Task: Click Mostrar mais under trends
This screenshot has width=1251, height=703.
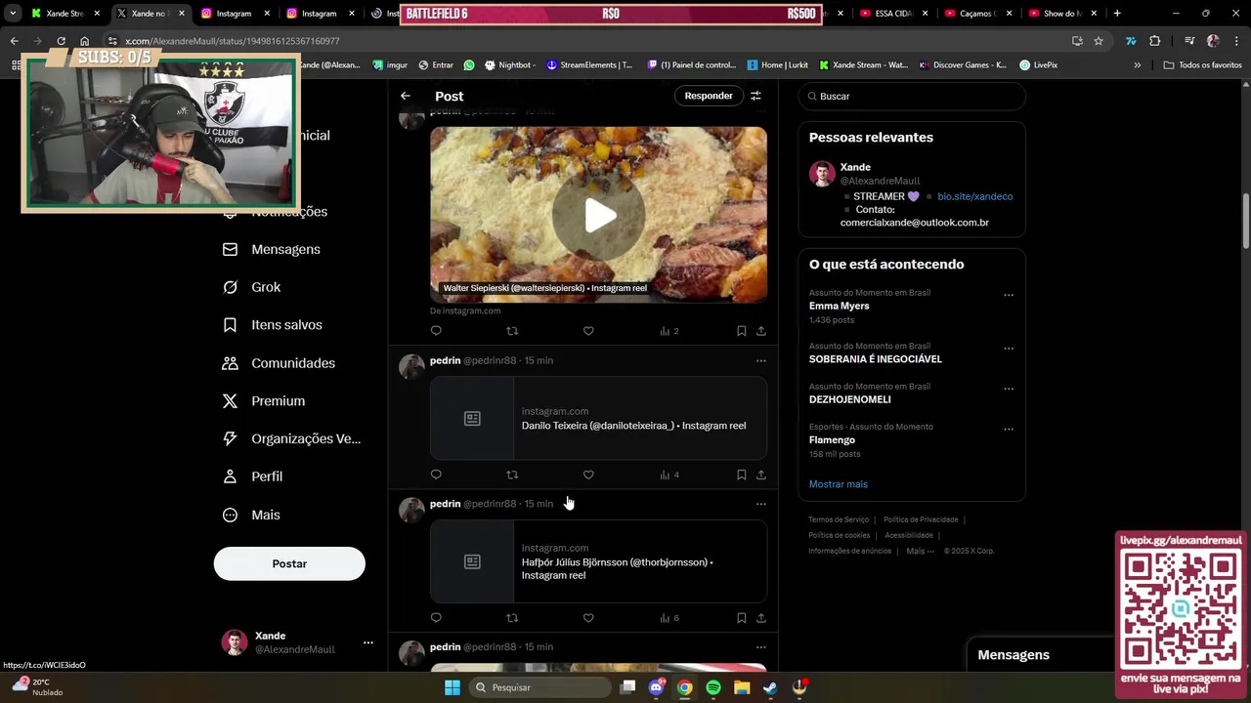Action: (x=838, y=484)
